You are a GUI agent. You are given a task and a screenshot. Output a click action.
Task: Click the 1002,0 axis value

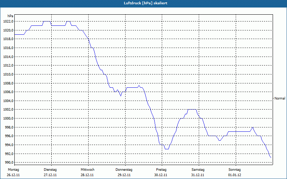(x=8, y=110)
